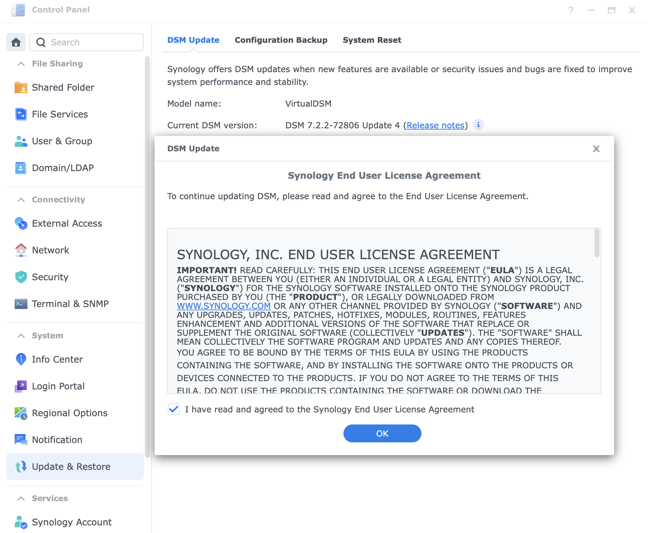
Task: Open the Login Portal icon
Action: [x=21, y=386]
